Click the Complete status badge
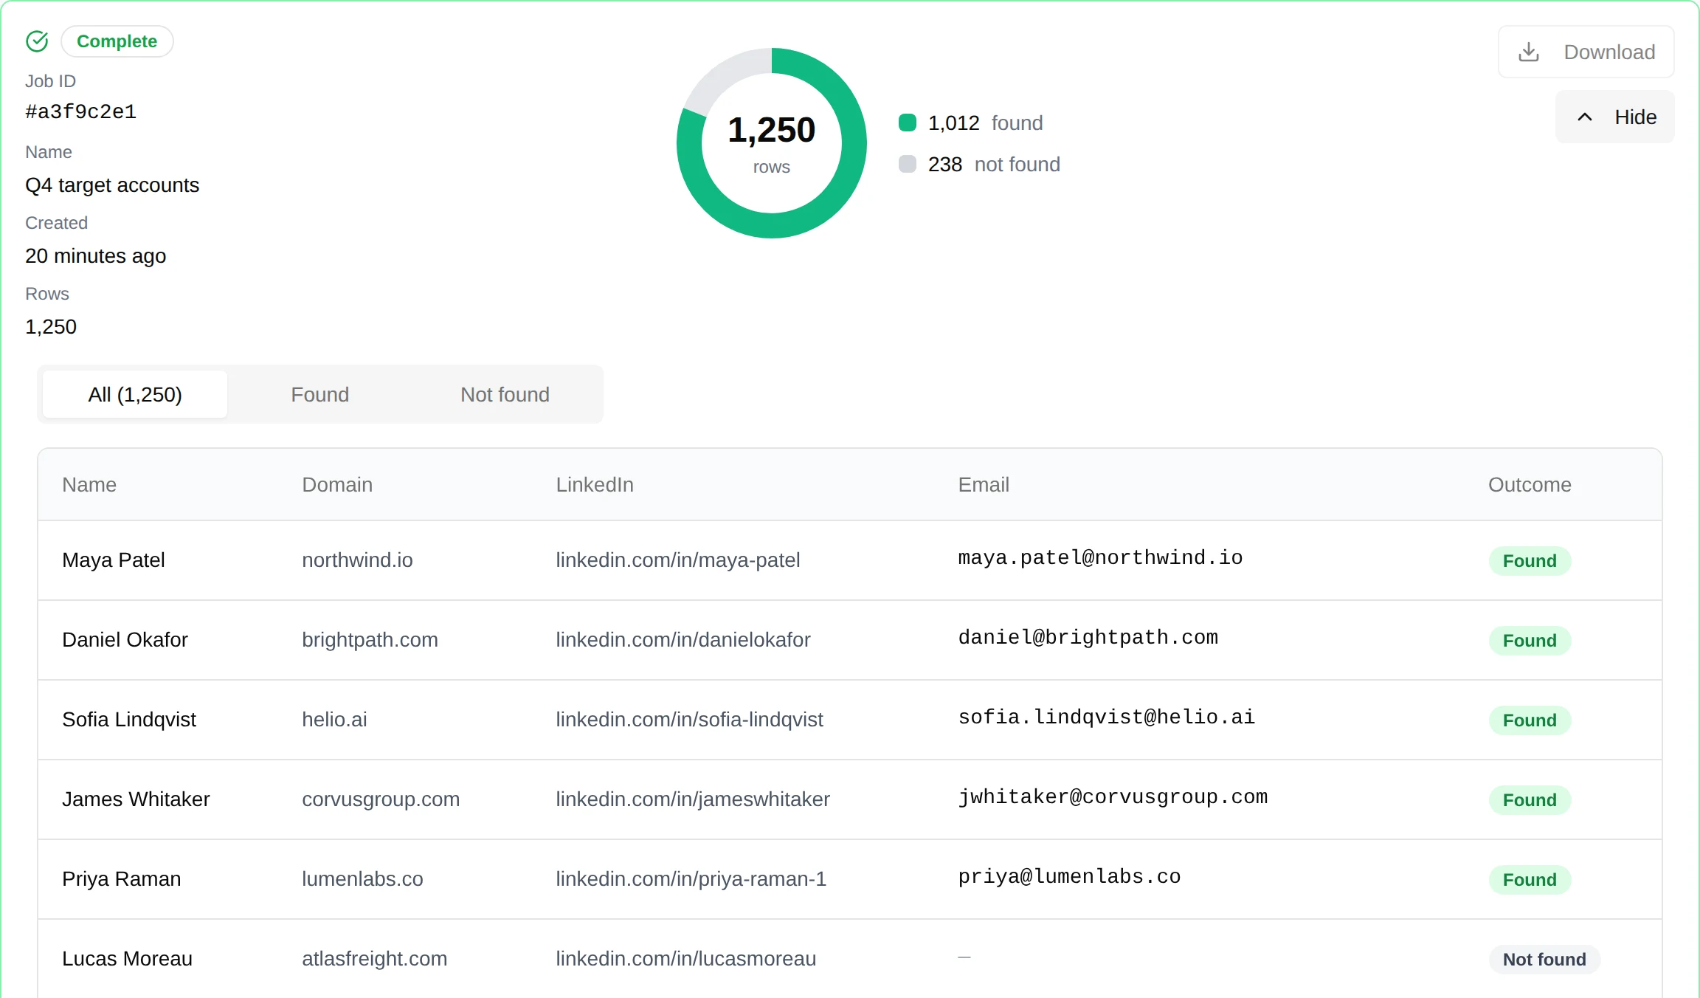The height and width of the screenshot is (998, 1700). click(x=117, y=41)
